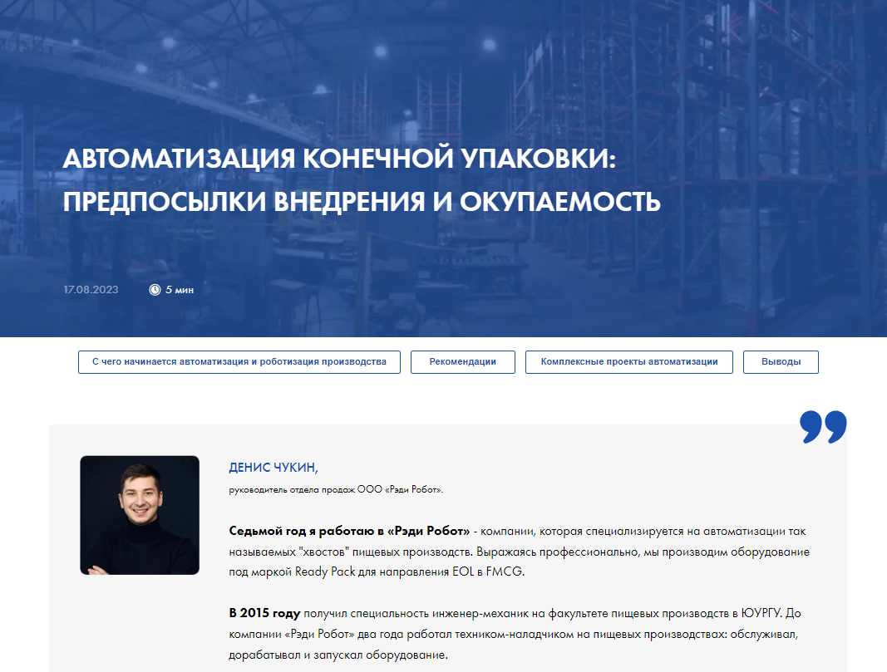Click the bold "В 2015 году" text
This screenshot has width=887, height=672.
click(266, 612)
